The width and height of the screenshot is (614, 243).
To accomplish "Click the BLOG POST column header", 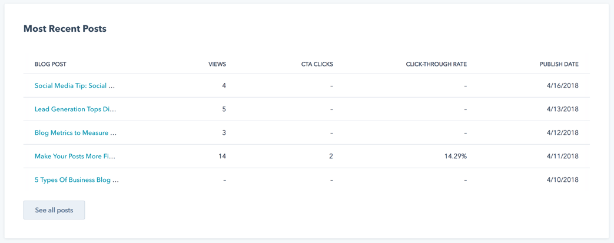I will tap(51, 64).
